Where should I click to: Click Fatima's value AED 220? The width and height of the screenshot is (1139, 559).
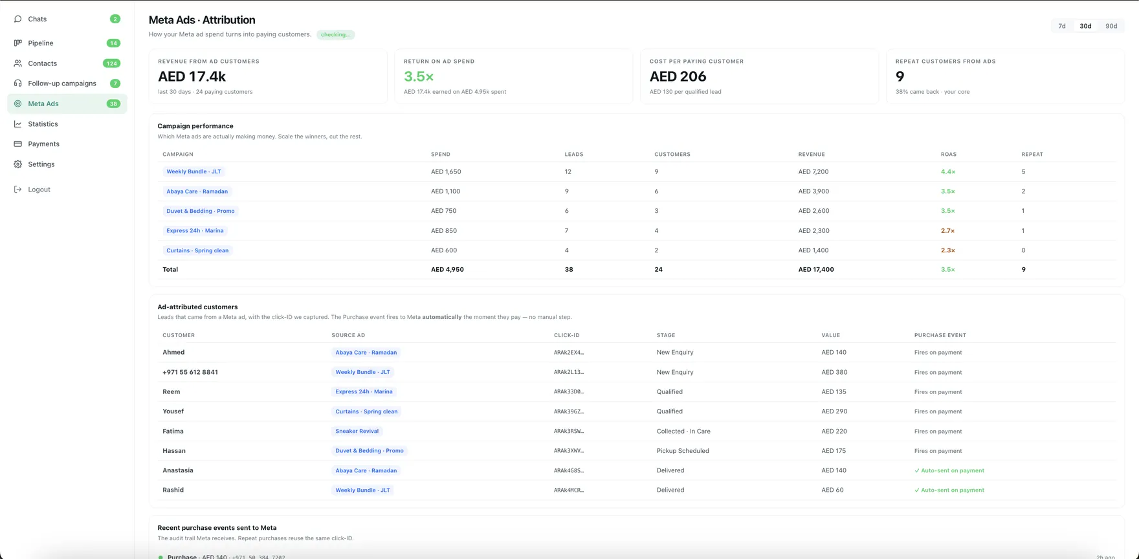834,432
